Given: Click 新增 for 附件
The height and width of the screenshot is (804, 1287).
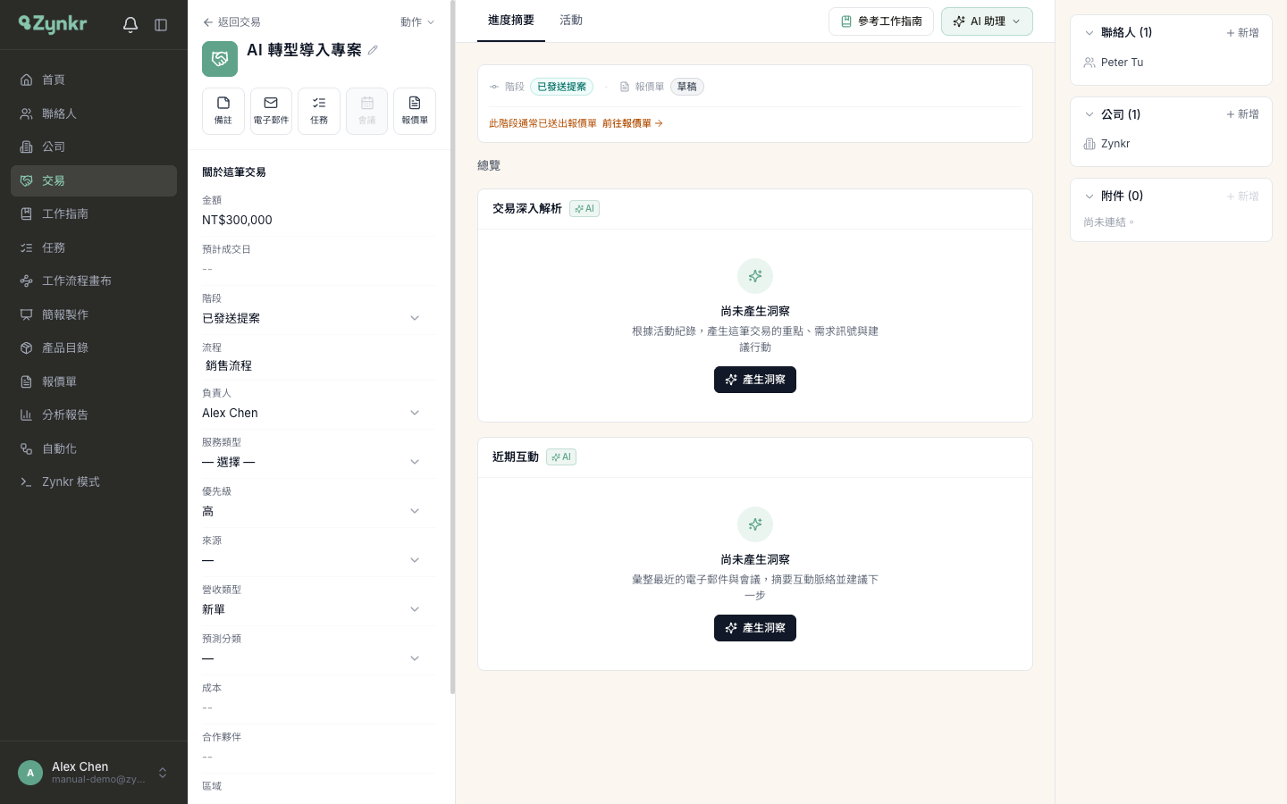Looking at the screenshot, I should tap(1242, 197).
